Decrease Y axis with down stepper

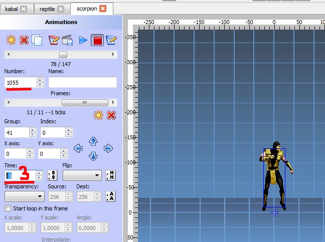64,156
